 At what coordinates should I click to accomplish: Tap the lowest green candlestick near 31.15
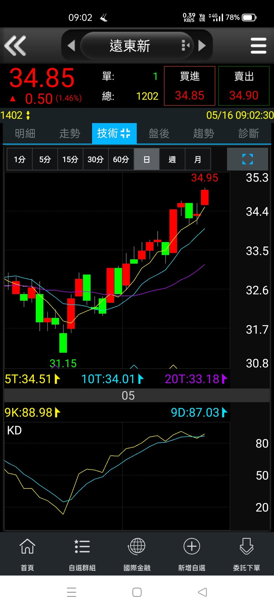[x=63, y=343]
